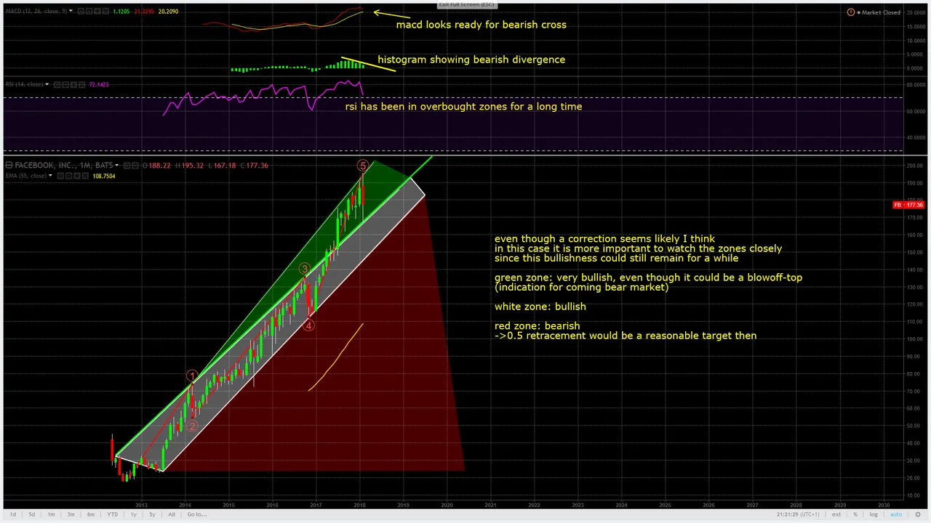Screen dimensions: 931x523
Task: Select the 'red zone: bearish' annotation text
Action: click(538, 326)
